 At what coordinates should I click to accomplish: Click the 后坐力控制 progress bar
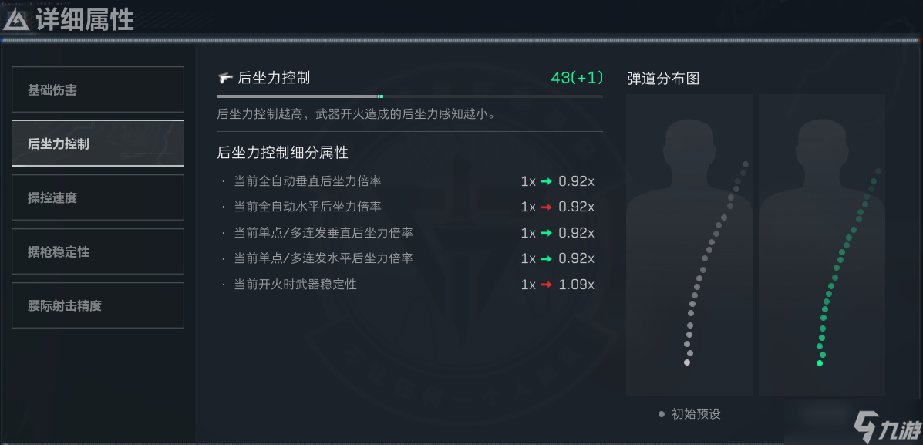[x=409, y=96]
